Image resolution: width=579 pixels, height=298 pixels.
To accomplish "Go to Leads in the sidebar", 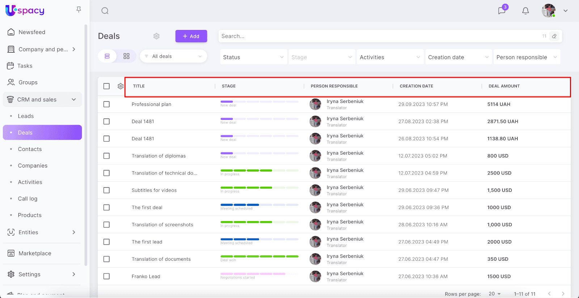I will 26,116.
